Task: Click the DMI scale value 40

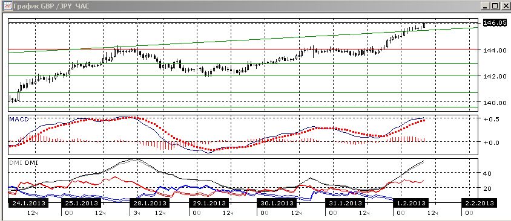Action: pyautogui.click(x=487, y=173)
